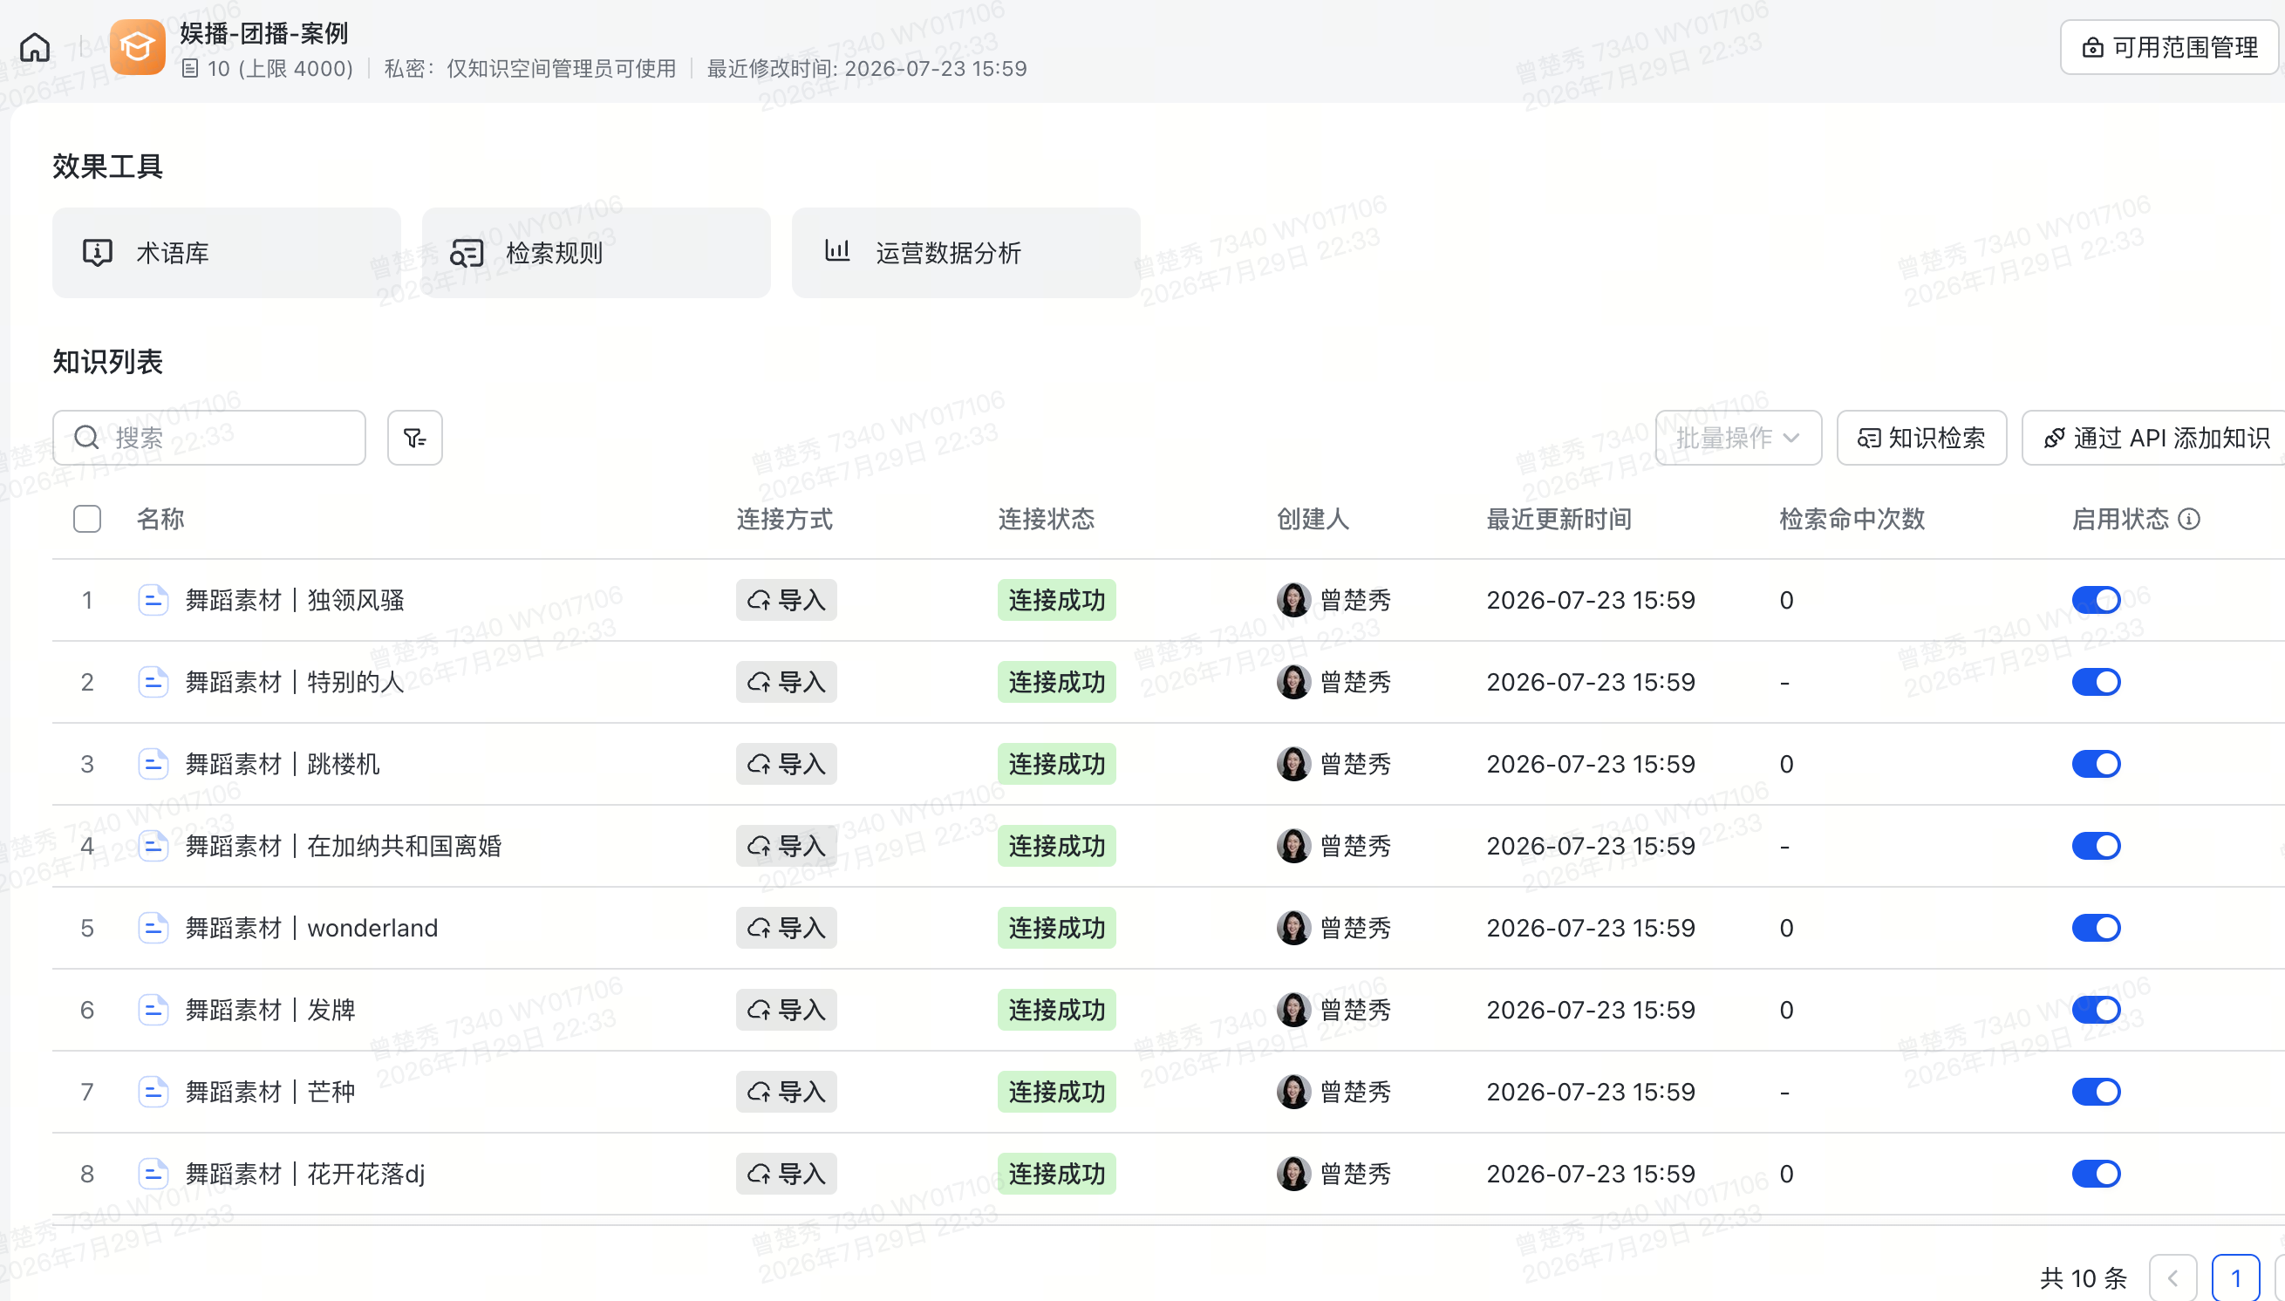Go to previous page arrow
Screen dimensions: 2285x1301
pos(2172,1278)
